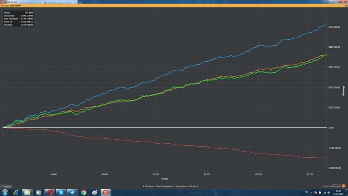Open the Windows Start menu

pos(4,193)
